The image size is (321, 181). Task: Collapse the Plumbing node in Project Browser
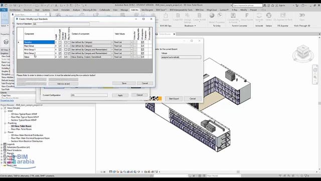pyautogui.click(x=5, y=123)
